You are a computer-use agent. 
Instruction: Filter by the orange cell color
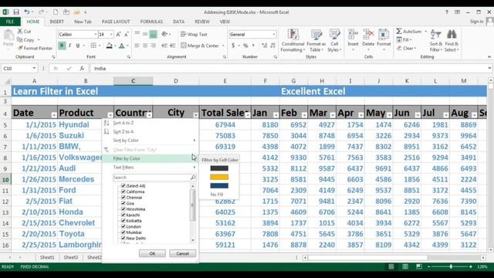pyautogui.click(x=219, y=177)
